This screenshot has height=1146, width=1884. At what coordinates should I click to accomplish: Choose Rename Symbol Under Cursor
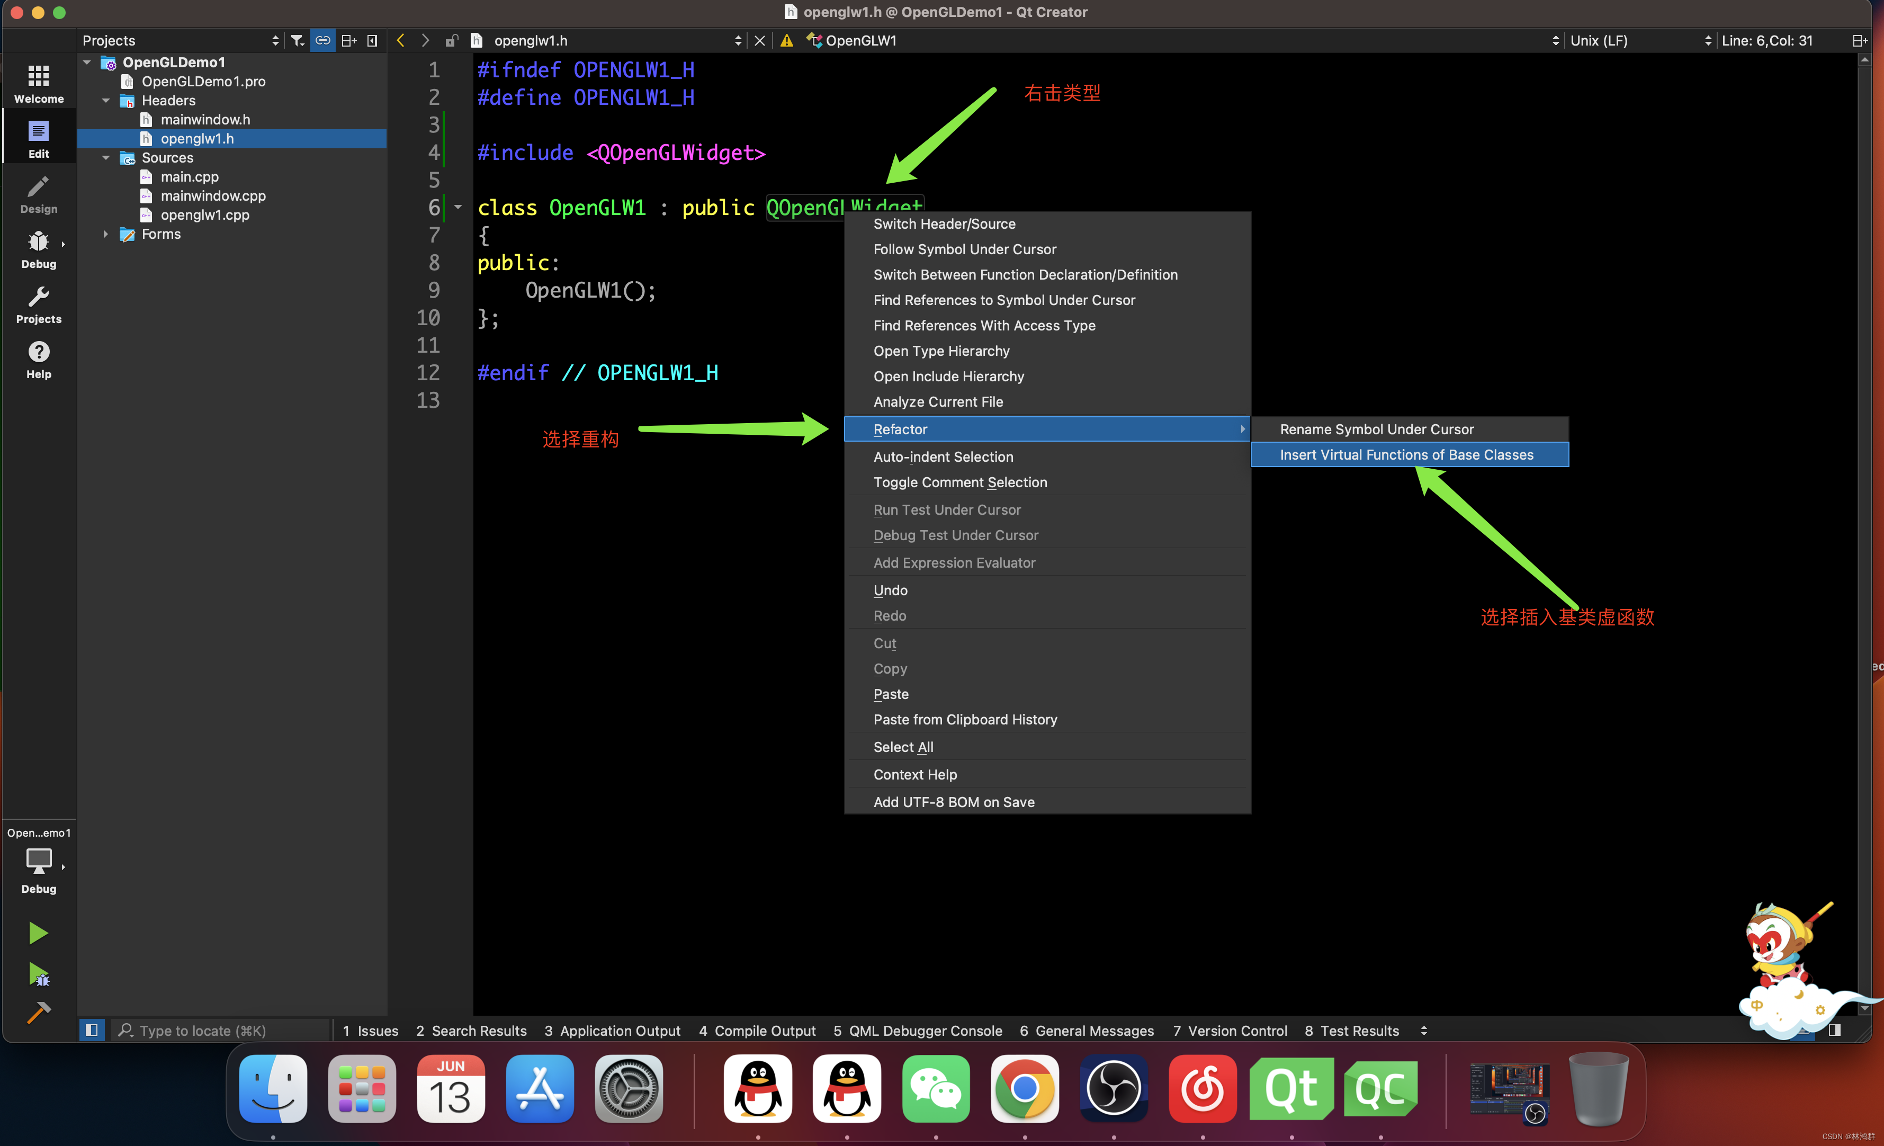(x=1376, y=429)
